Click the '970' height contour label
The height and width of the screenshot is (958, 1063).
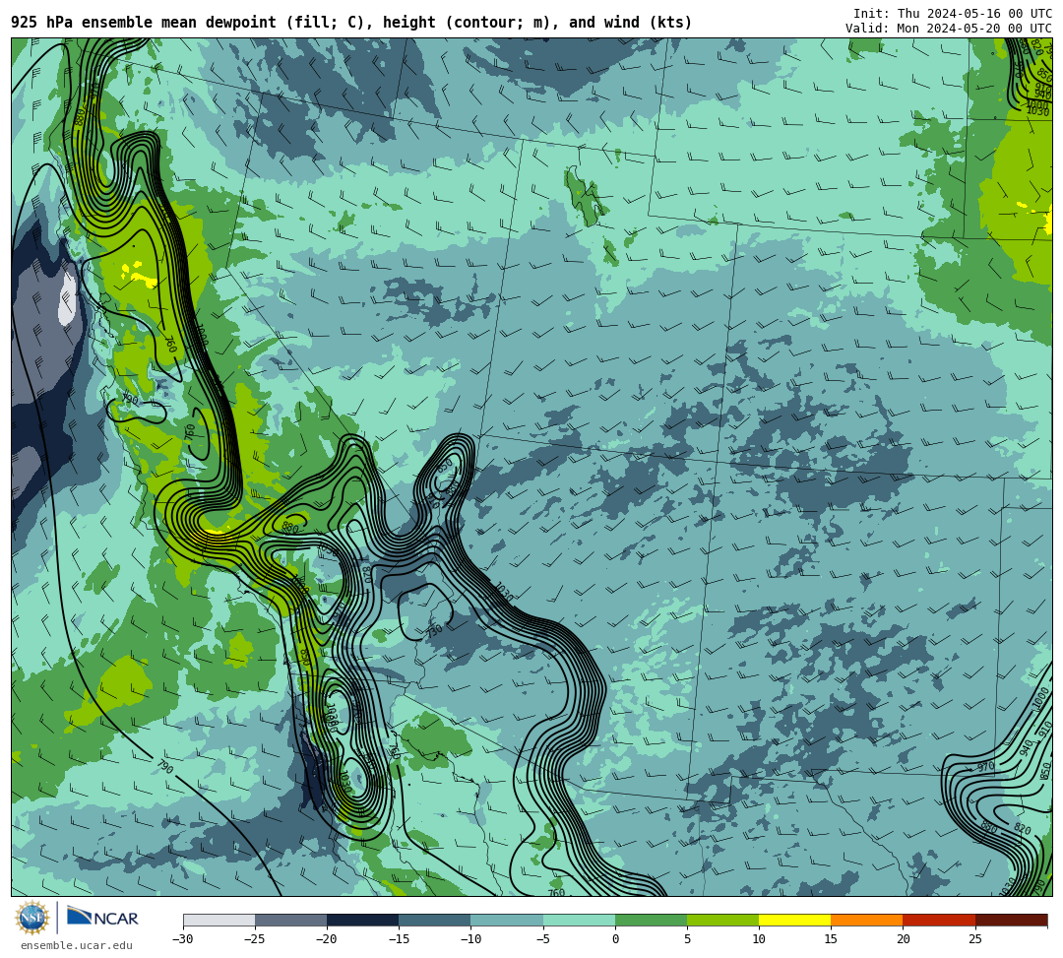click(x=985, y=767)
